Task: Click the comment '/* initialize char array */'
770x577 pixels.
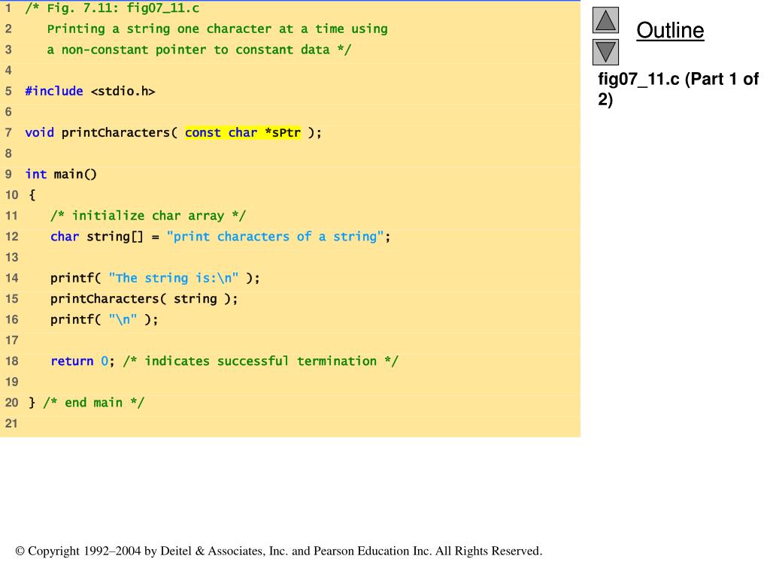Action: pos(148,216)
